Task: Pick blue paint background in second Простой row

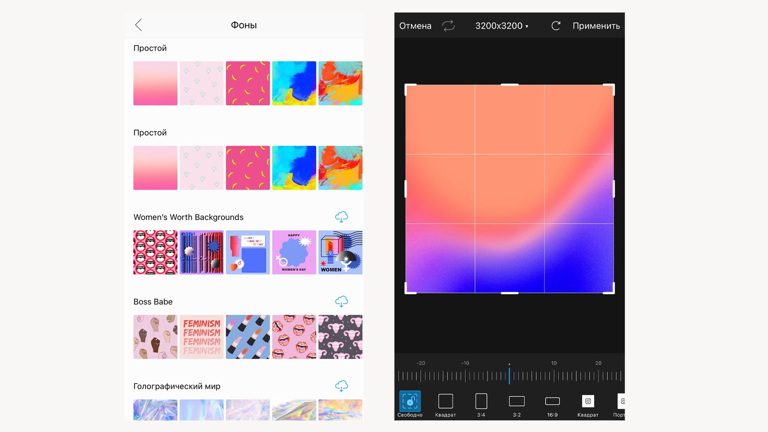Action: click(294, 168)
